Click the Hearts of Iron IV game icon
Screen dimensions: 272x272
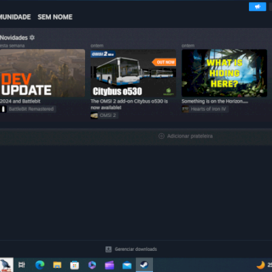point(185,109)
